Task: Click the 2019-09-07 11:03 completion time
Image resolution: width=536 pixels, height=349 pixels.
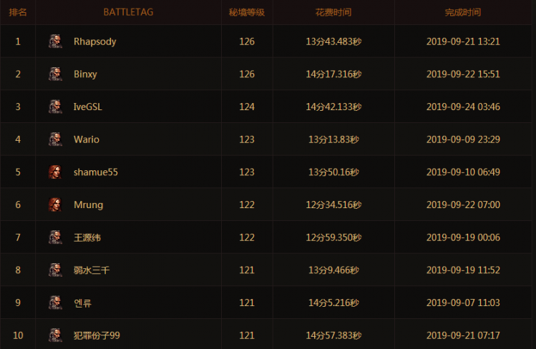Action: 463,303
